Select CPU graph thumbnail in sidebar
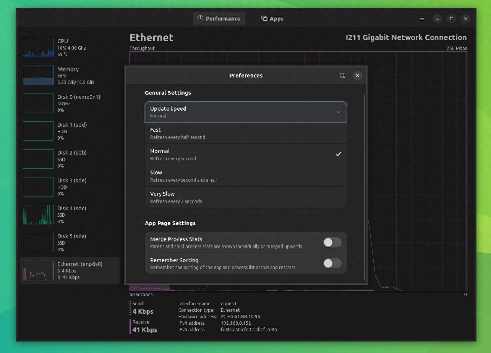The width and height of the screenshot is (491, 353). click(38, 47)
